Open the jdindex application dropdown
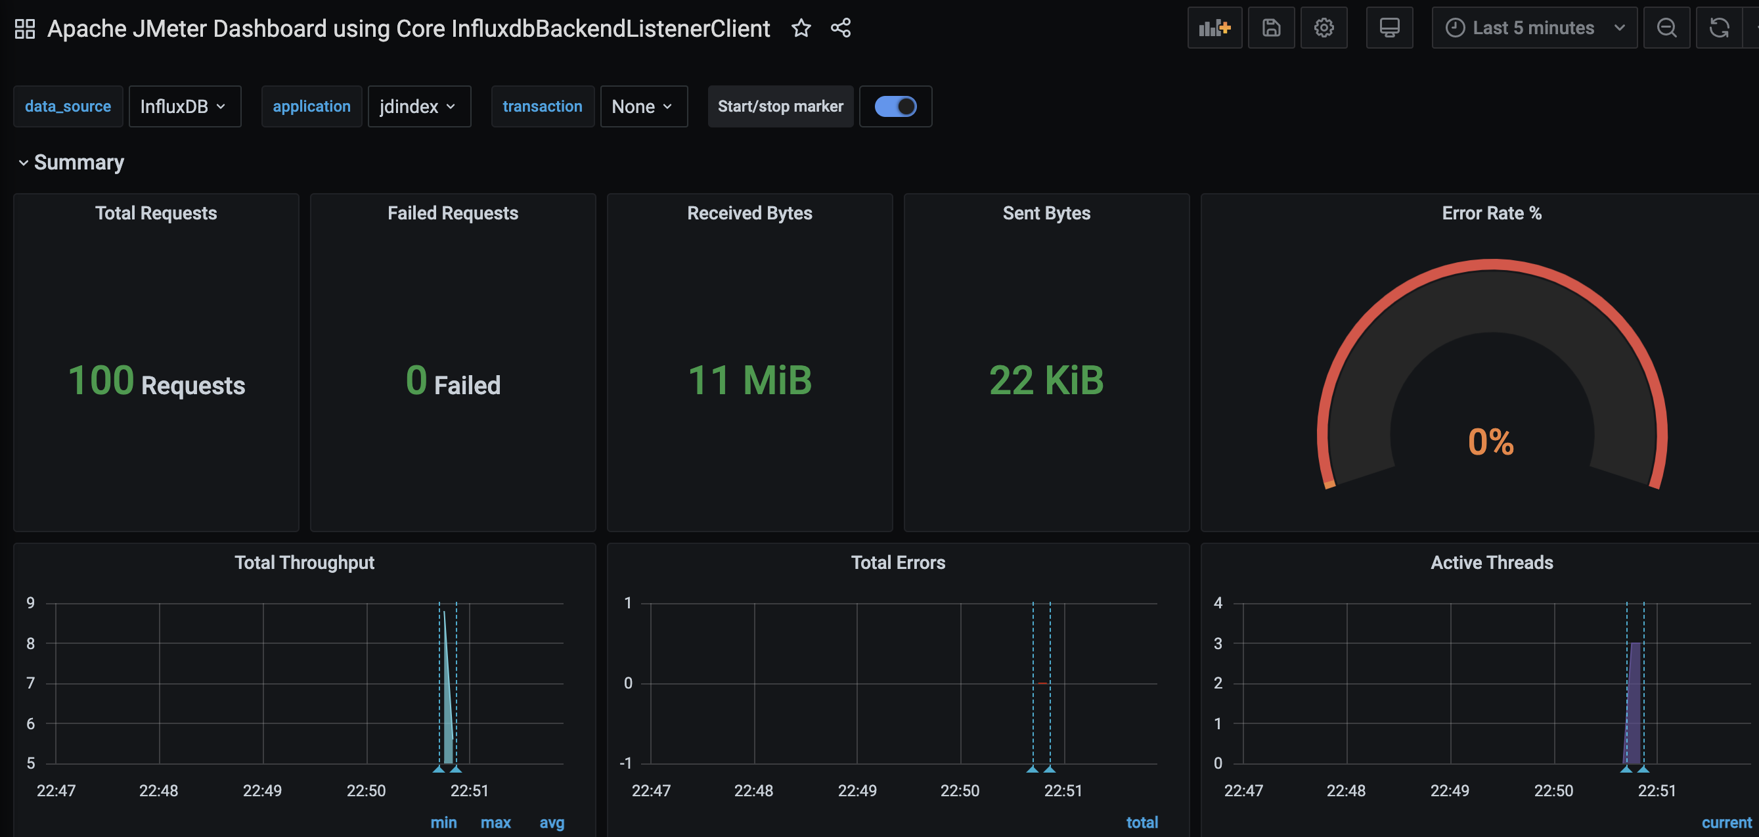The height and width of the screenshot is (837, 1759). [x=418, y=106]
